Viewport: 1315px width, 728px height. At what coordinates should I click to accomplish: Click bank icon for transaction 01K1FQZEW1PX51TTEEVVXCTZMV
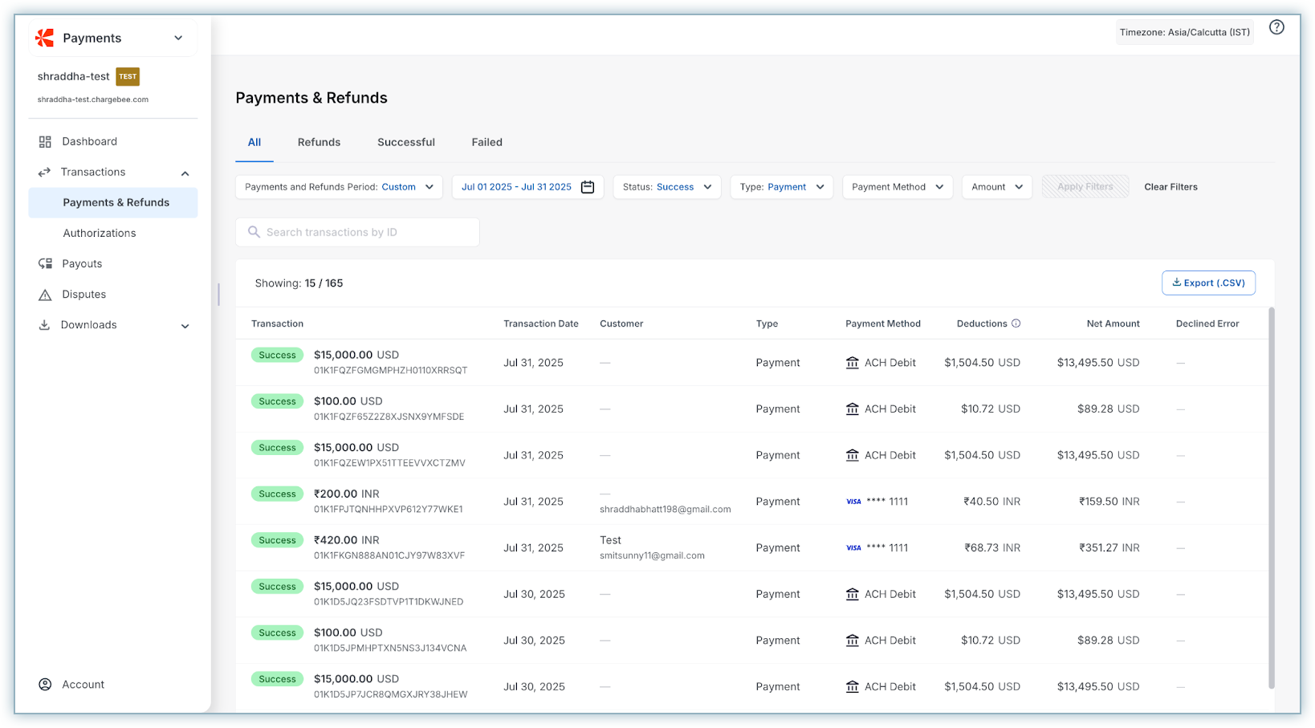[853, 455]
